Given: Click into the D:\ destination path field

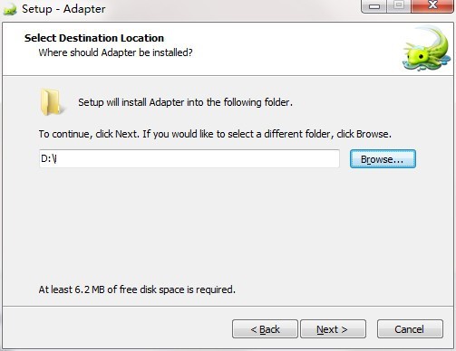Looking at the screenshot, I should tap(189, 158).
